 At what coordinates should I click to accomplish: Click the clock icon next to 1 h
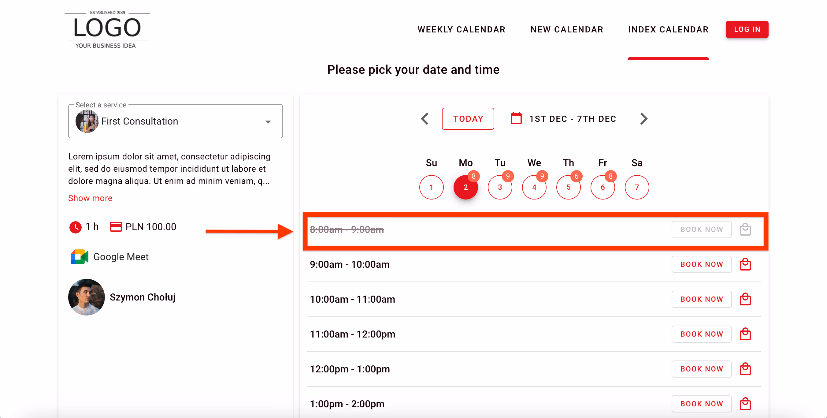pyautogui.click(x=75, y=227)
